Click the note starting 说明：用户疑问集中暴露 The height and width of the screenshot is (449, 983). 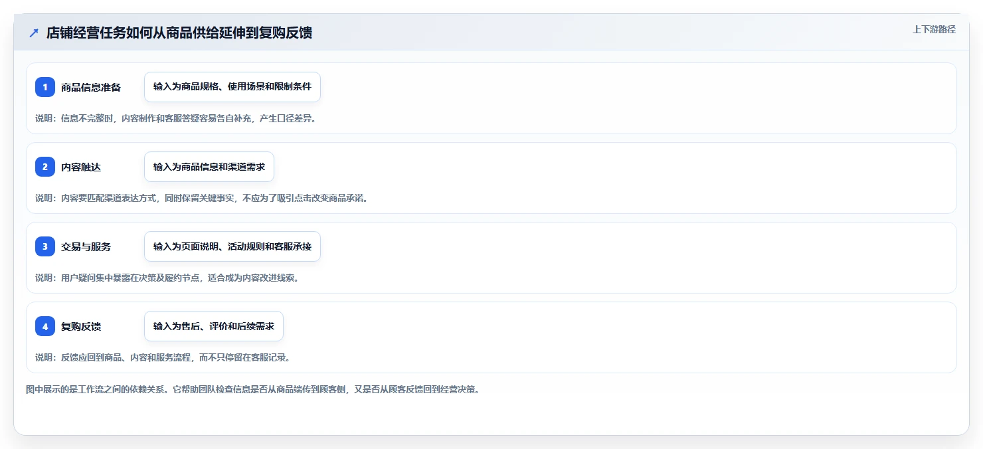point(167,278)
